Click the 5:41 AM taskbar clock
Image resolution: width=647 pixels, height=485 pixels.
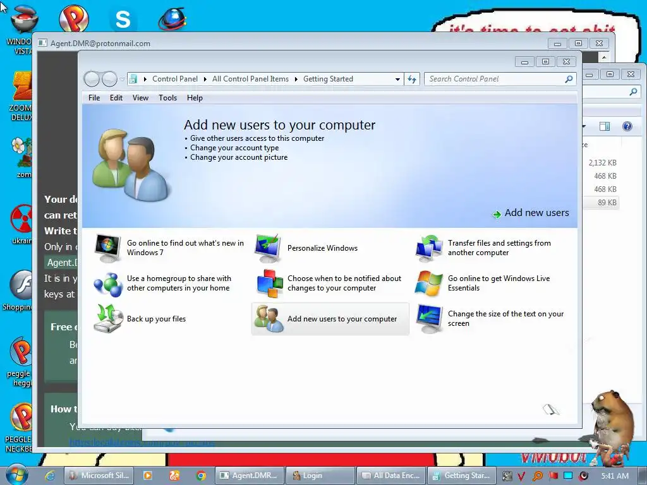point(615,476)
